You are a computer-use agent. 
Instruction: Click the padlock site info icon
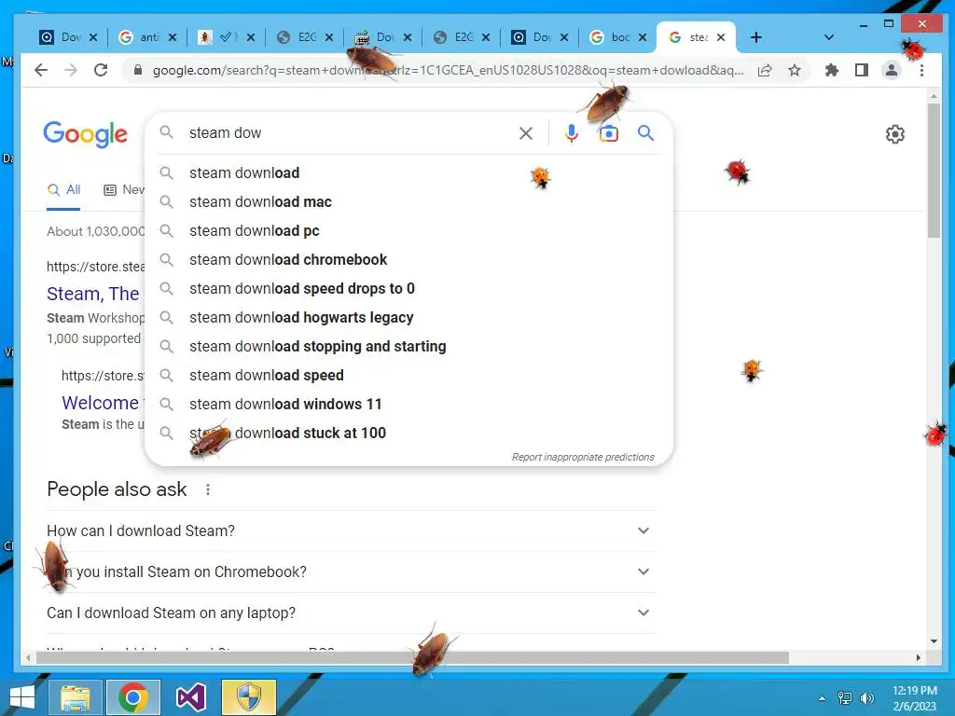[x=138, y=70]
